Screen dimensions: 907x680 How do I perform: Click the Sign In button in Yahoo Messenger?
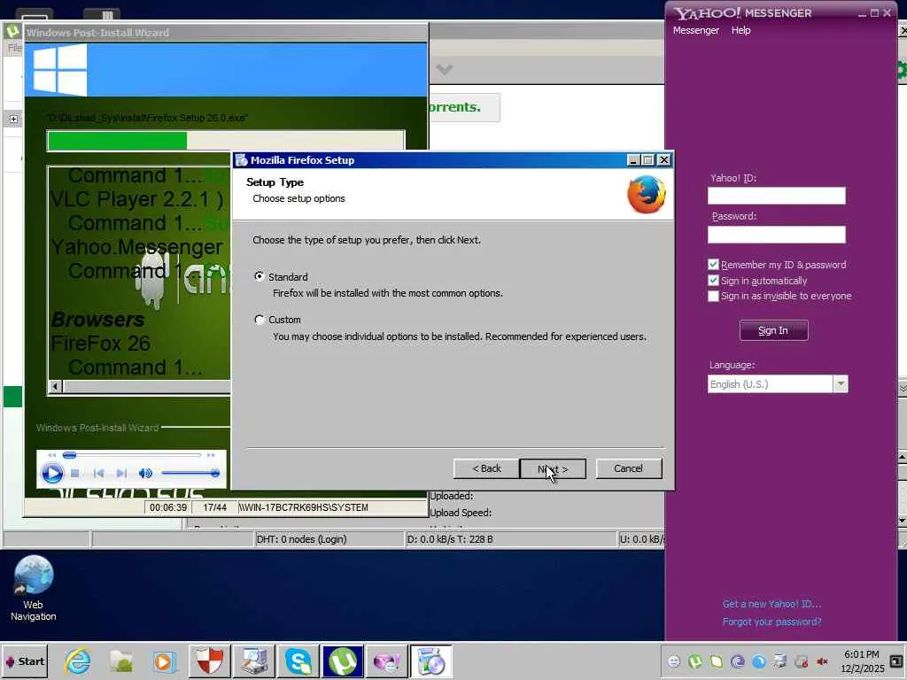pyautogui.click(x=773, y=330)
